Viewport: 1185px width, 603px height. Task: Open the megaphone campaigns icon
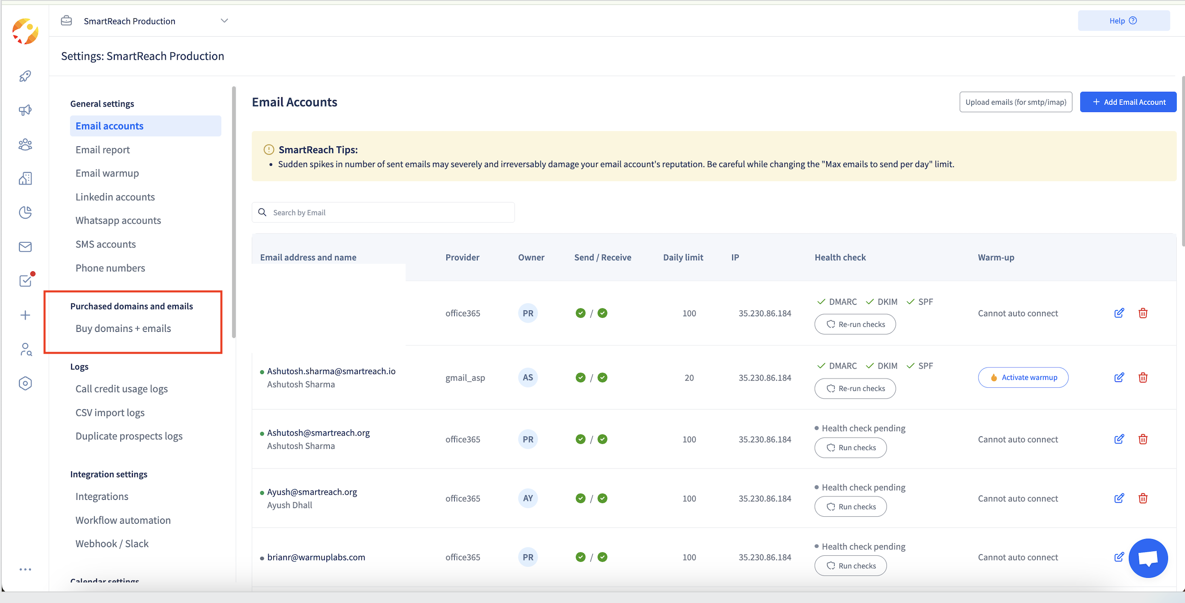point(25,110)
